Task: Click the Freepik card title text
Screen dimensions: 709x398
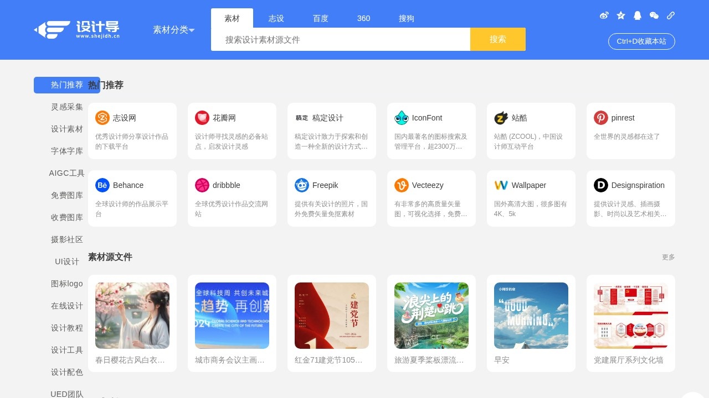Action: coord(325,185)
